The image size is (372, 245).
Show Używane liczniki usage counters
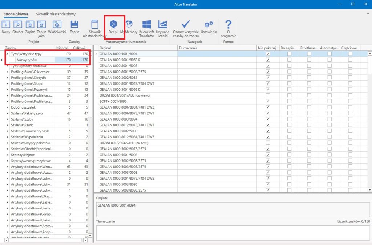coord(162,29)
